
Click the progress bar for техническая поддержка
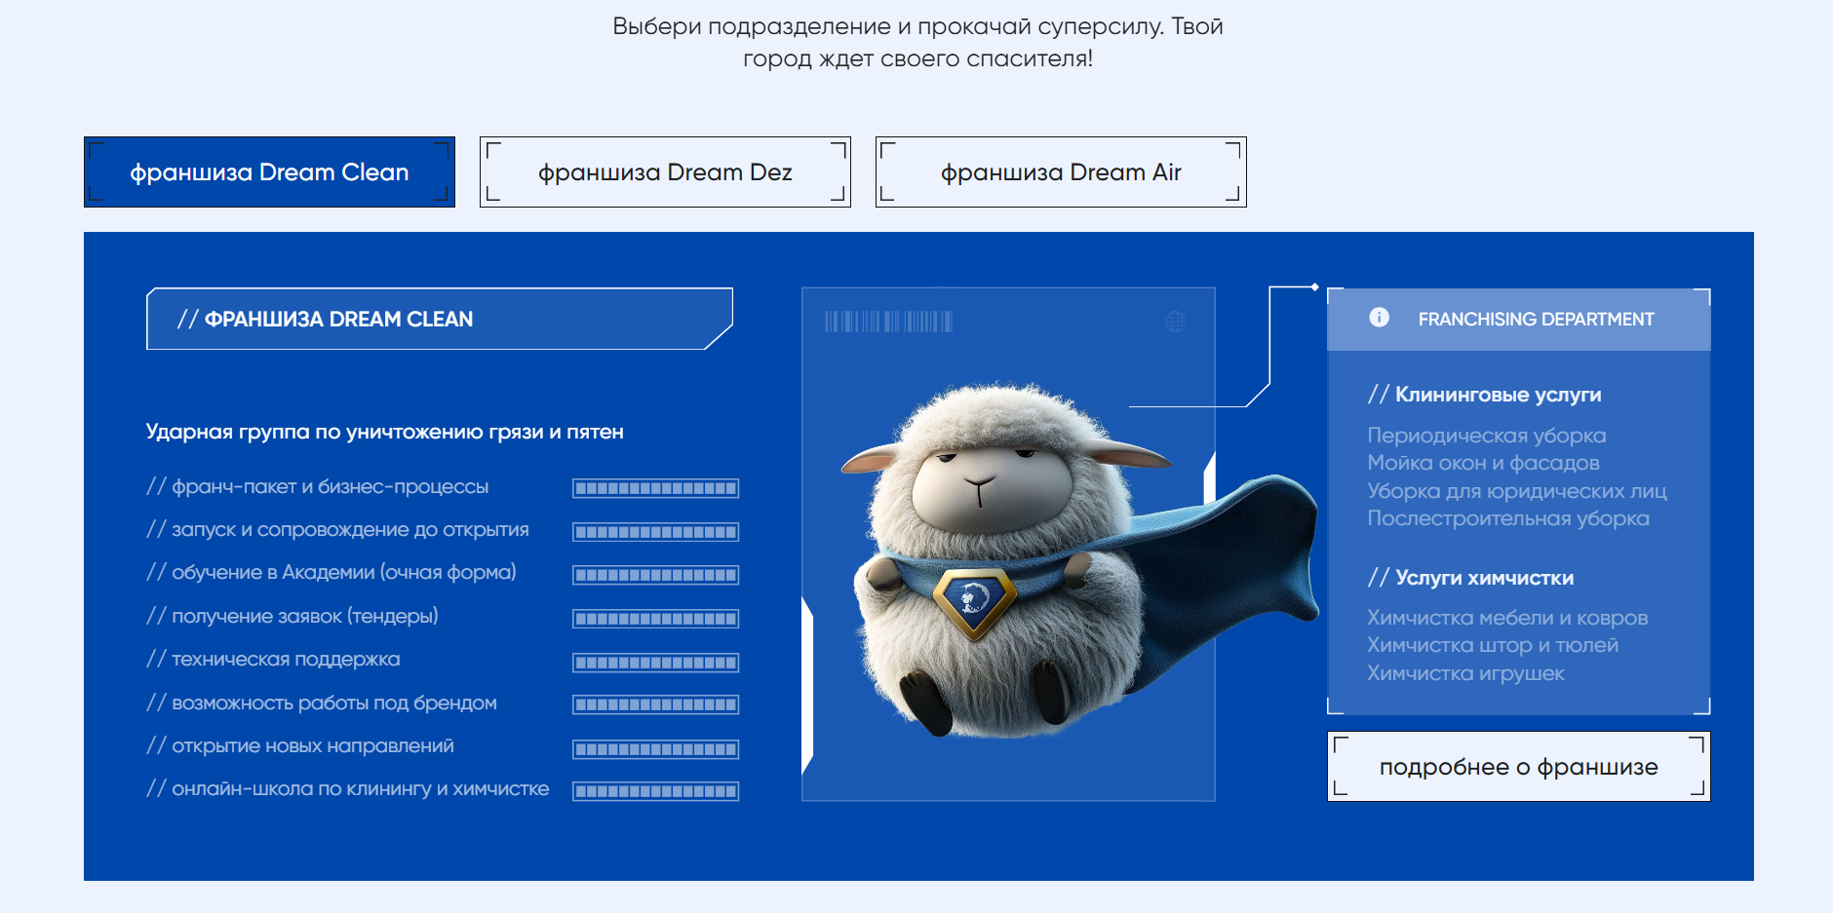655,663
